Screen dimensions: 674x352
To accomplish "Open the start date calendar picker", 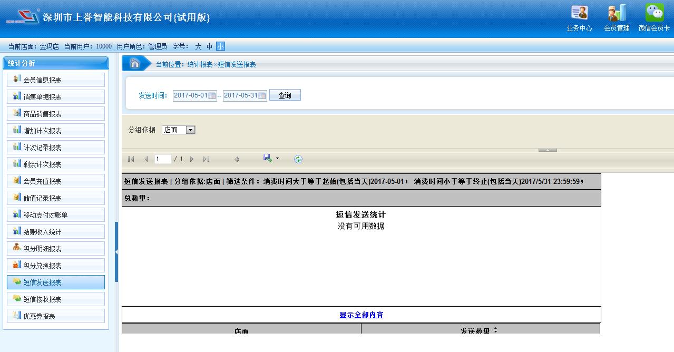I will coord(212,96).
